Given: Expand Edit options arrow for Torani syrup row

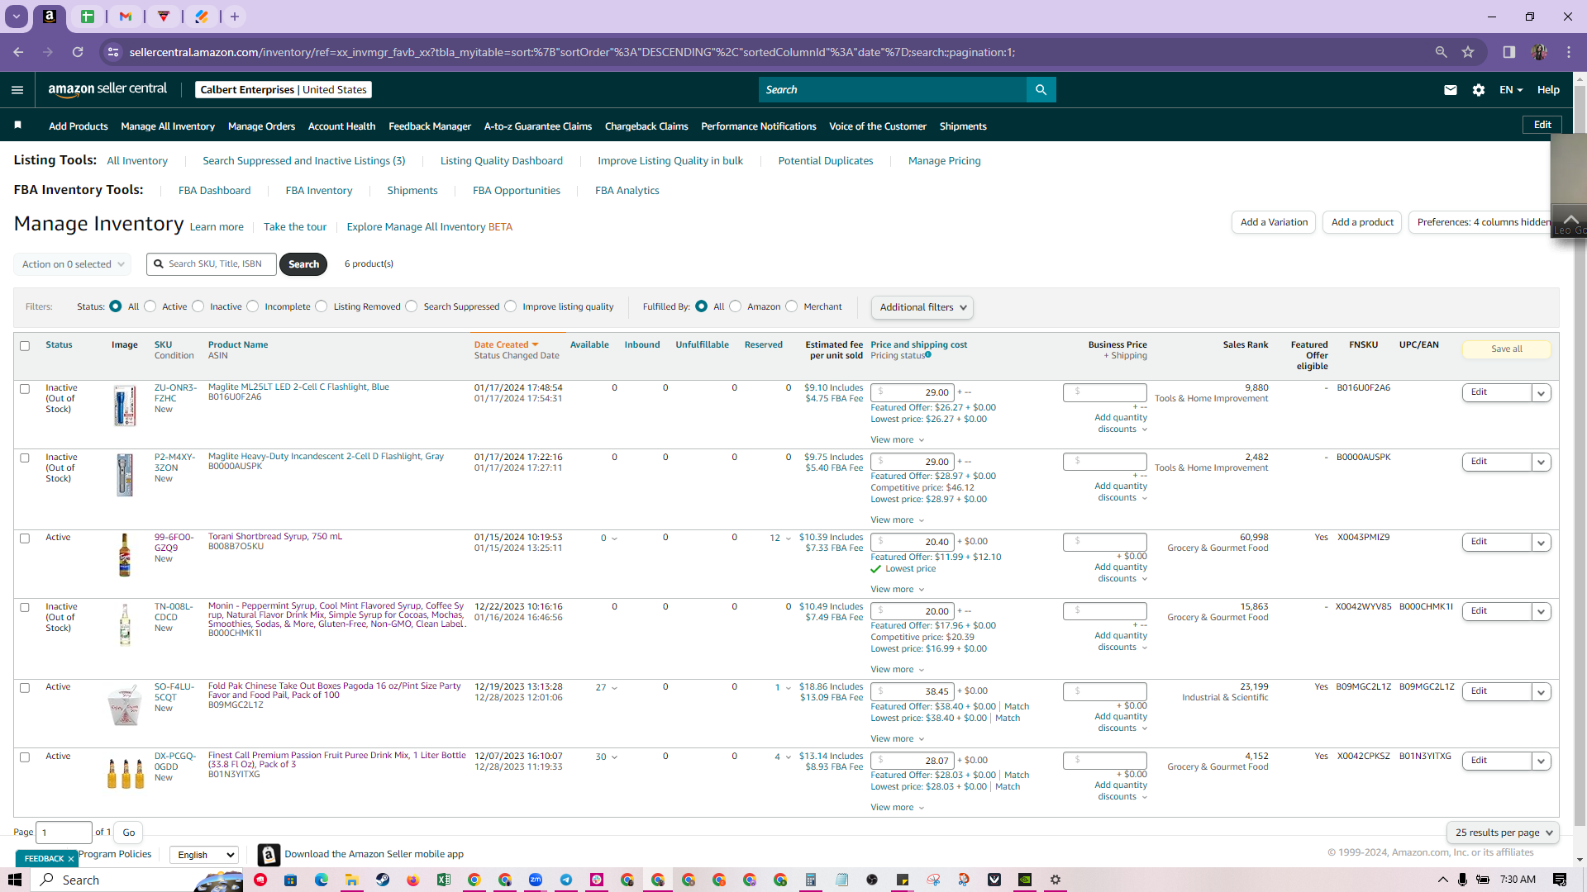Looking at the screenshot, I should pyautogui.click(x=1542, y=543).
